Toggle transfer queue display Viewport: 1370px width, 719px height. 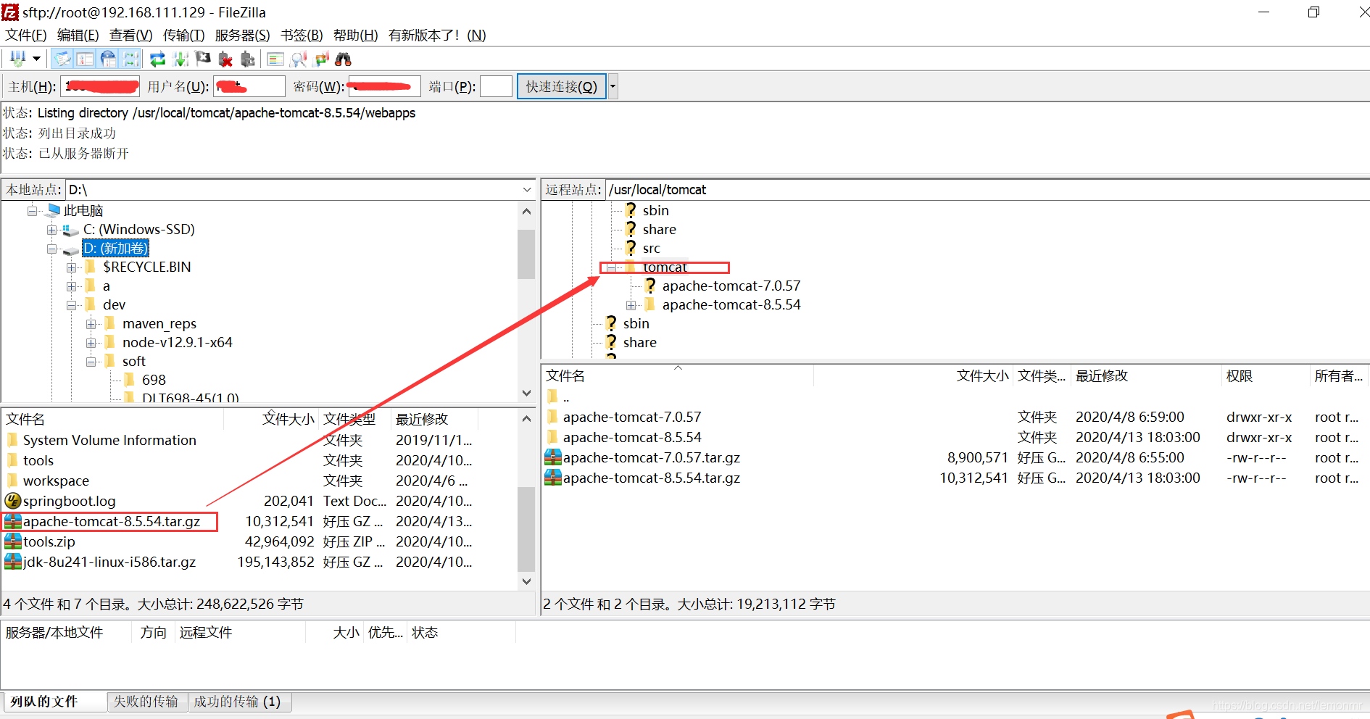(x=130, y=59)
